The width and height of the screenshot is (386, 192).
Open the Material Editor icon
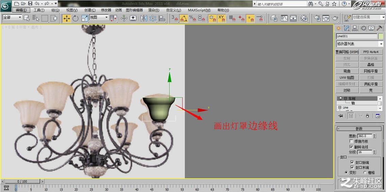[304, 18]
